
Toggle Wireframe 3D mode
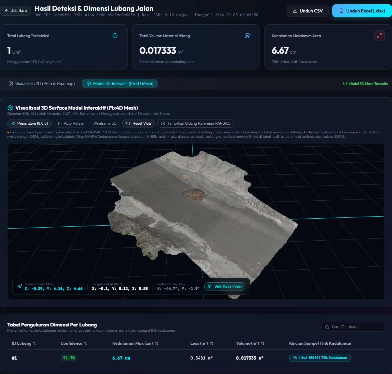pyautogui.click(x=105, y=124)
